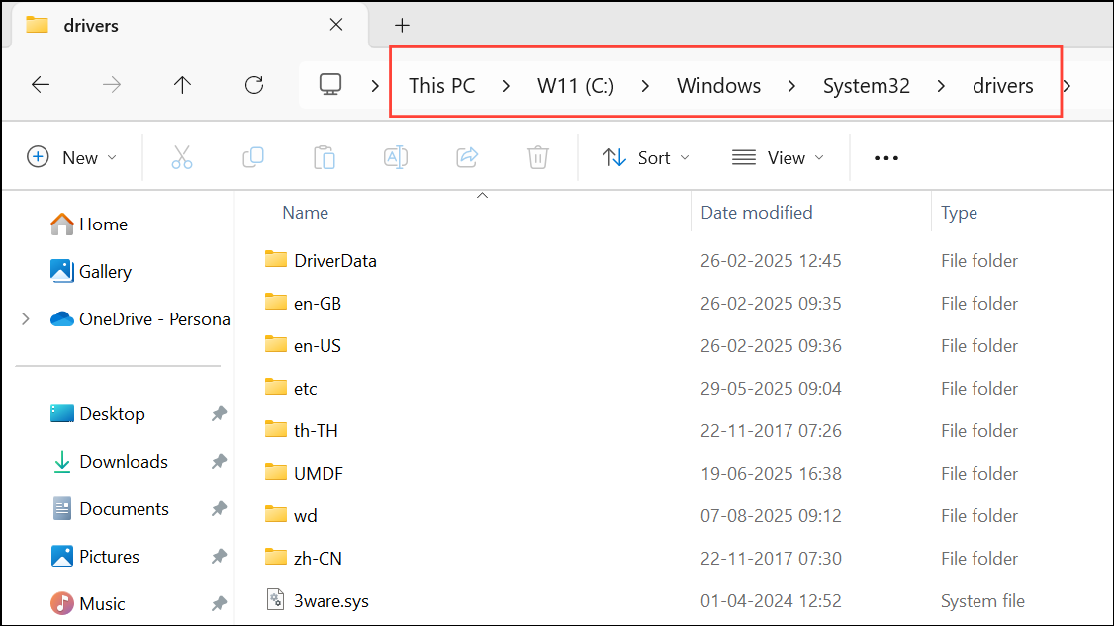
Task: Open Downloads in the sidebar
Action: point(124,462)
